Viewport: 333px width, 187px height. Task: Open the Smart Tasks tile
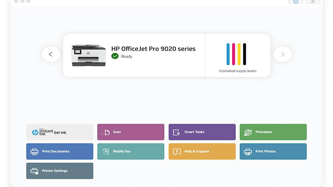(202, 132)
